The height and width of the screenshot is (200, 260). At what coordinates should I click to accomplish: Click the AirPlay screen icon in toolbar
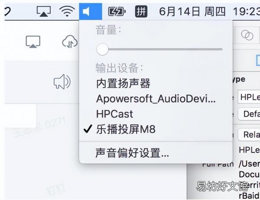(33, 42)
